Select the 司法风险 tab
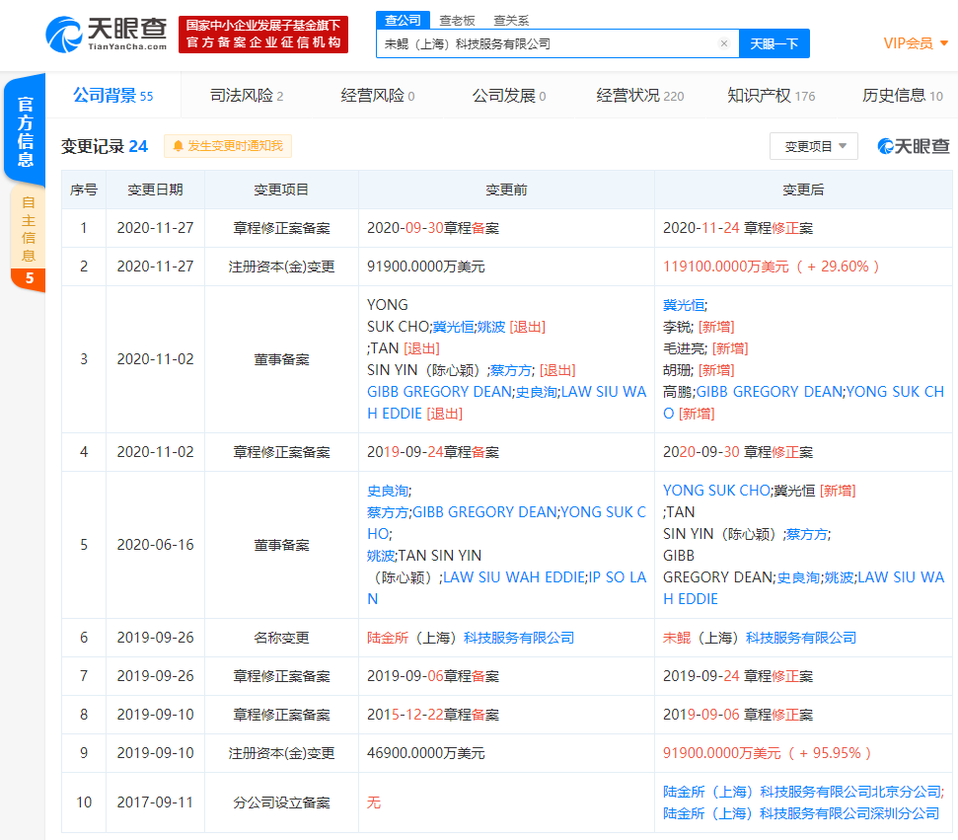The height and width of the screenshot is (840, 958). 241,96
